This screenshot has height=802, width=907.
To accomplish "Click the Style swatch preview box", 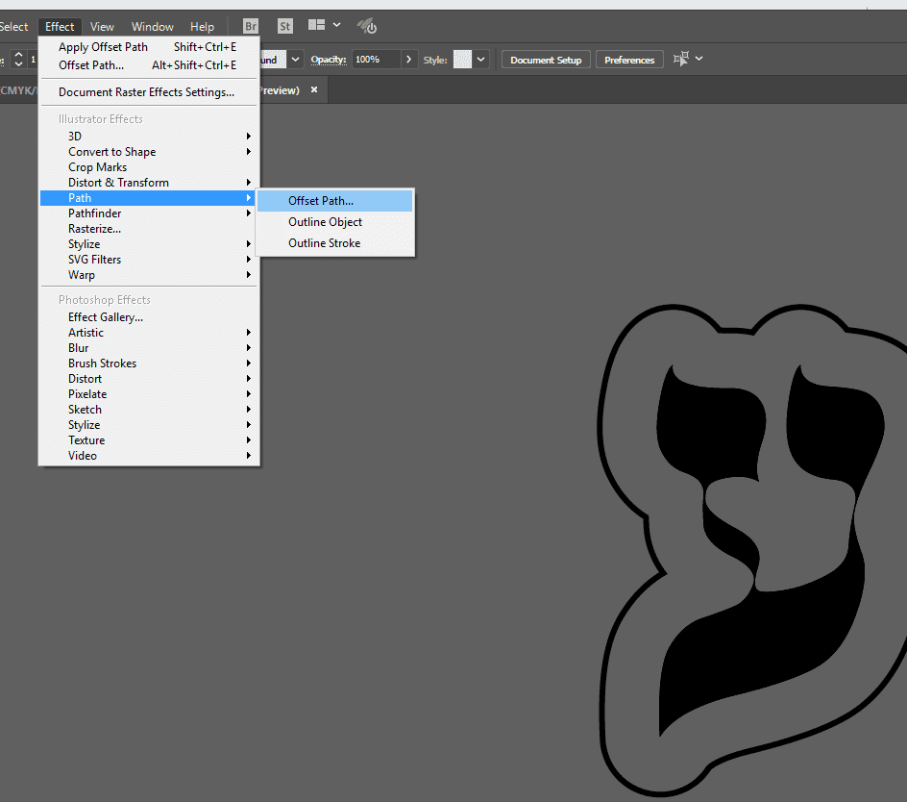I will tap(462, 60).
